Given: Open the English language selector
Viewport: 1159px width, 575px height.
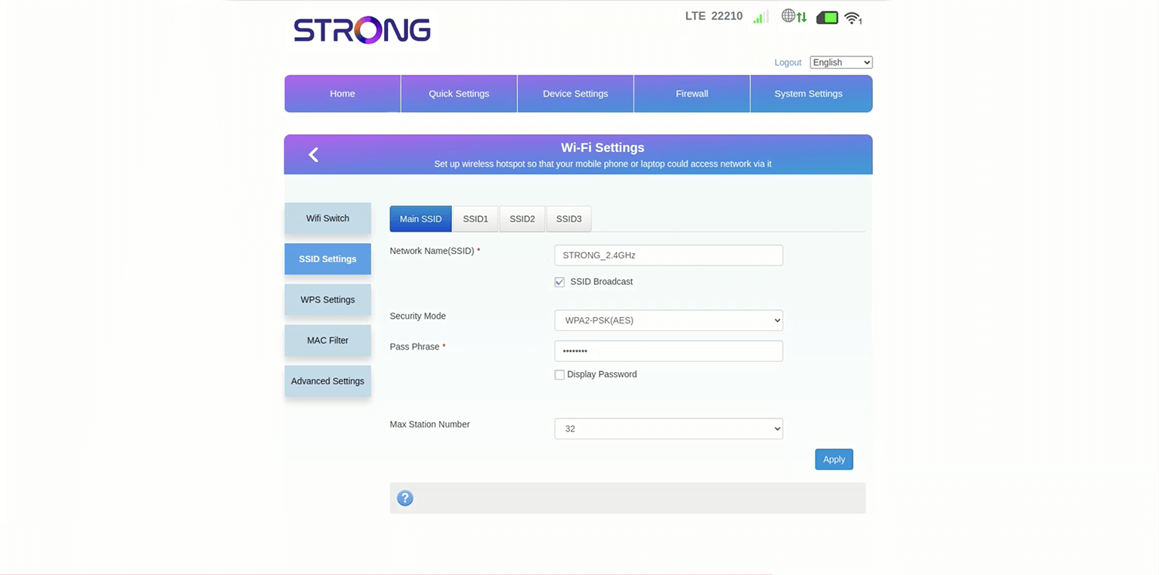Looking at the screenshot, I should (841, 63).
